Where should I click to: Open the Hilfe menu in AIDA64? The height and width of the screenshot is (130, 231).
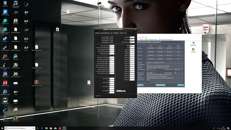[x=146, y=38]
